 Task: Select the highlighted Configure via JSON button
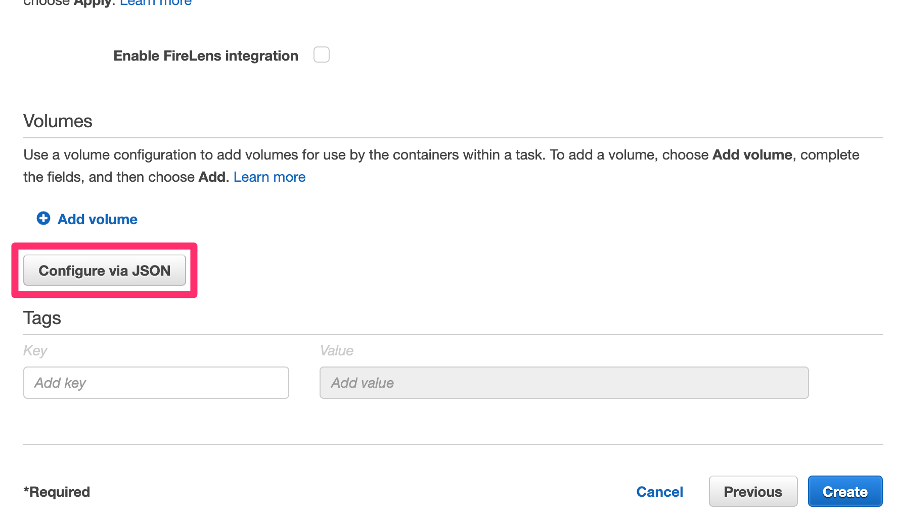[105, 271]
